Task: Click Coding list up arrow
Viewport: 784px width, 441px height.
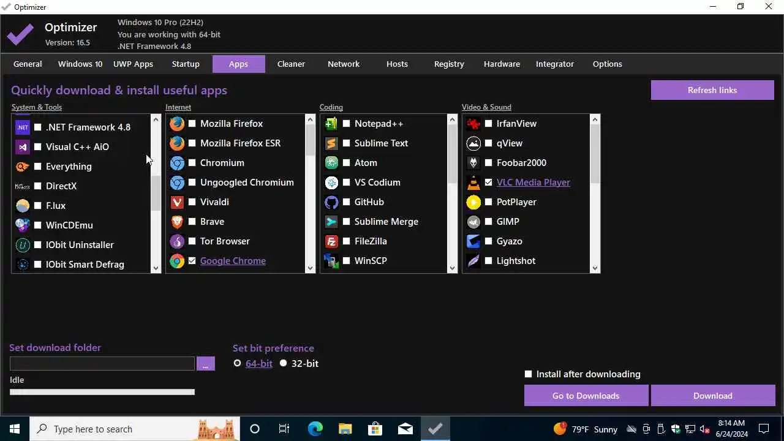Action: tap(452, 119)
